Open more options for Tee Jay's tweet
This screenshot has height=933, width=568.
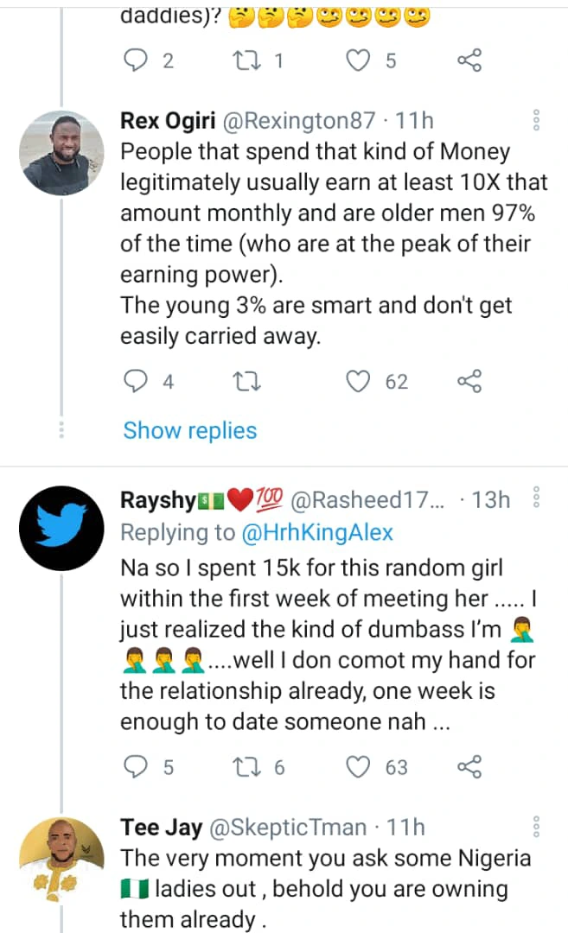click(537, 827)
